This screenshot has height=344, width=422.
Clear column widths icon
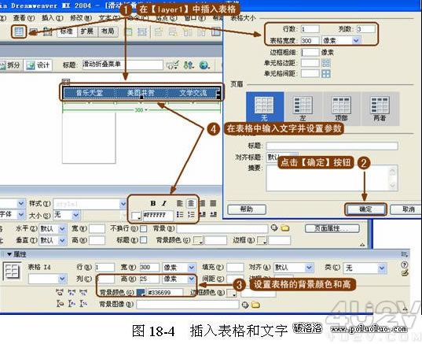[60, 292]
